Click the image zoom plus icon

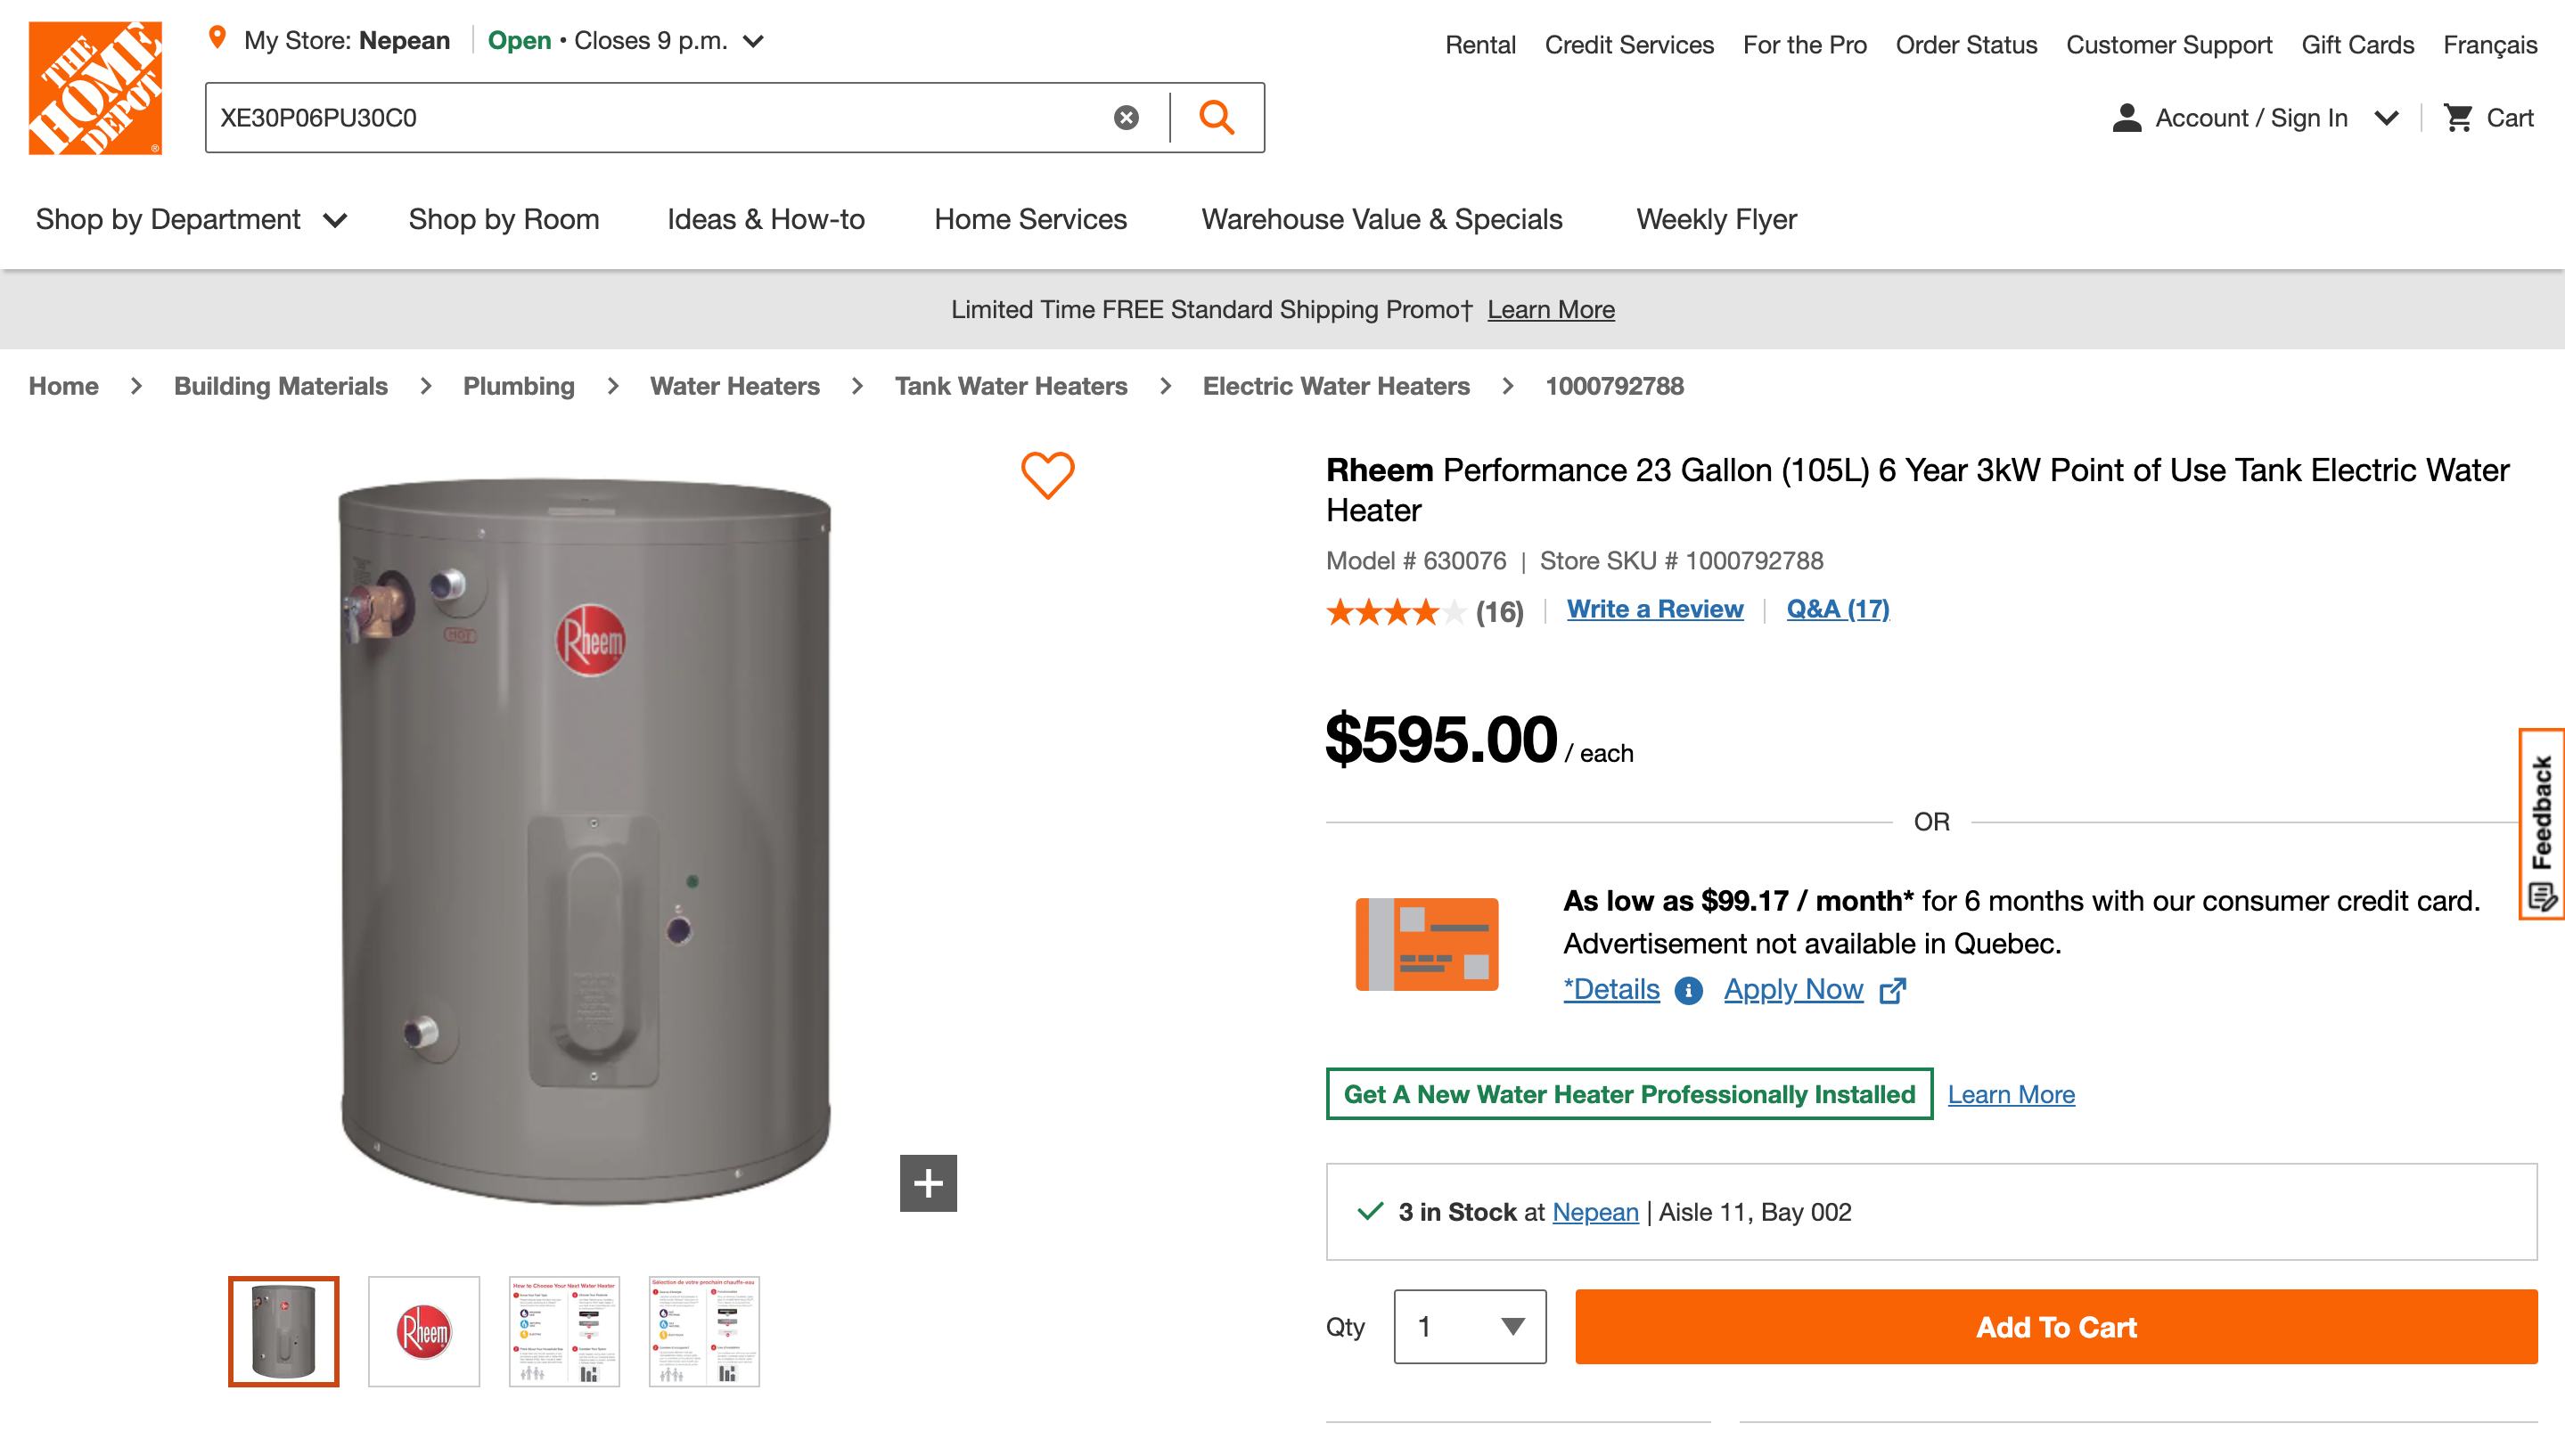point(928,1183)
